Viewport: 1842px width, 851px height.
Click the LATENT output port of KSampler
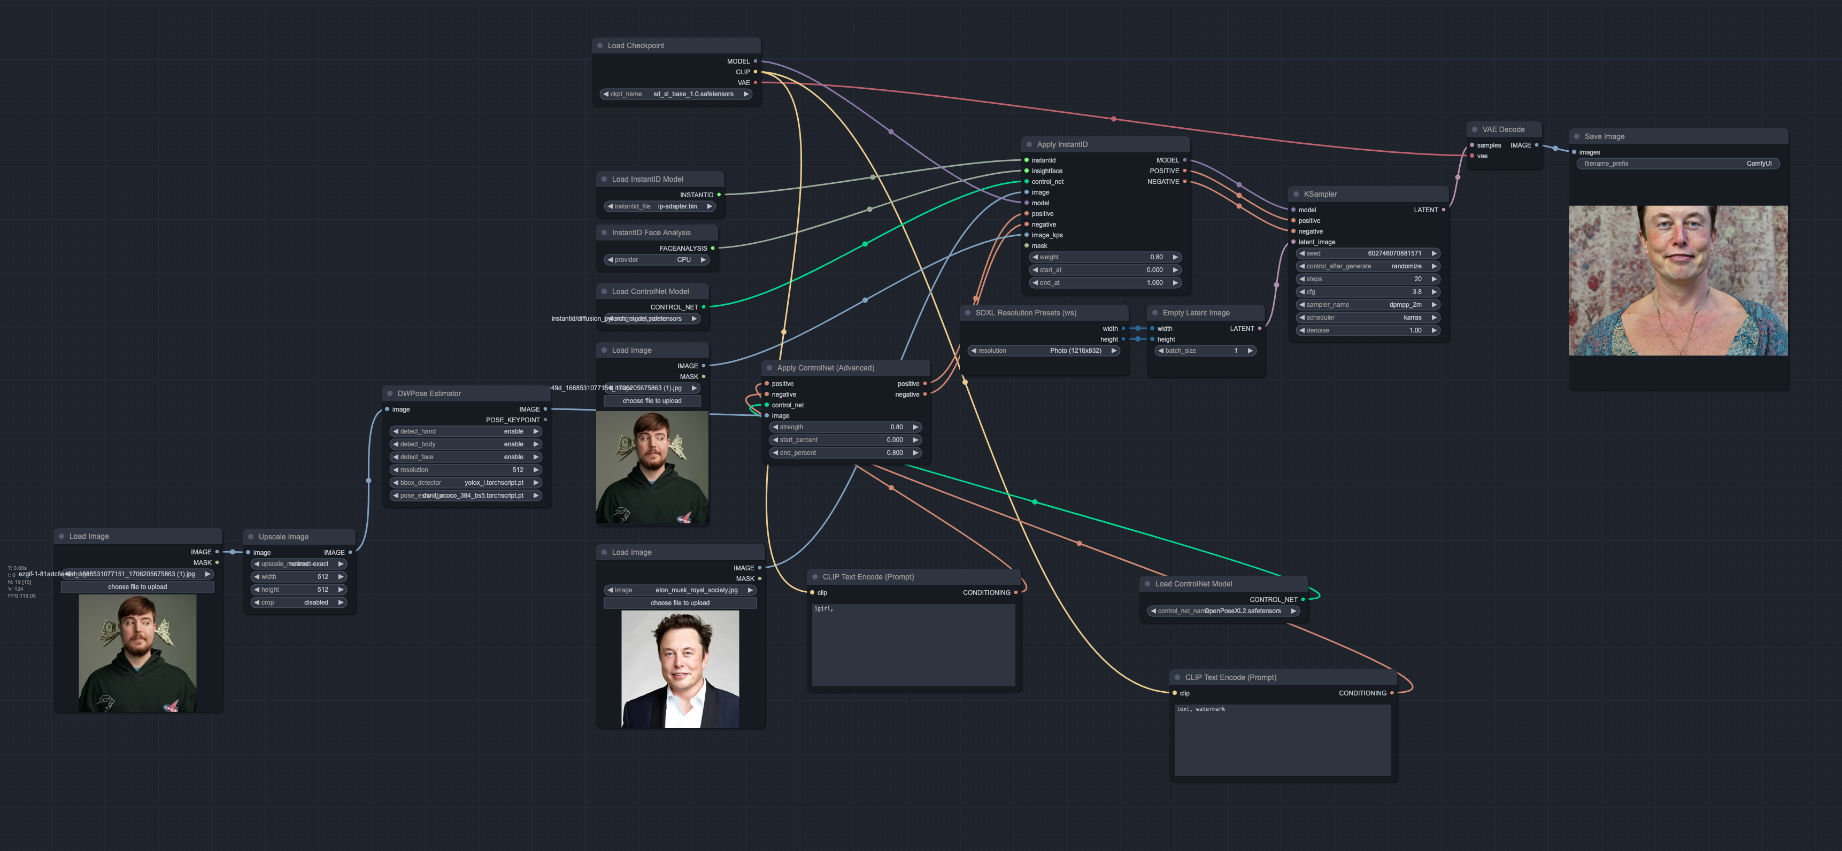point(1443,210)
